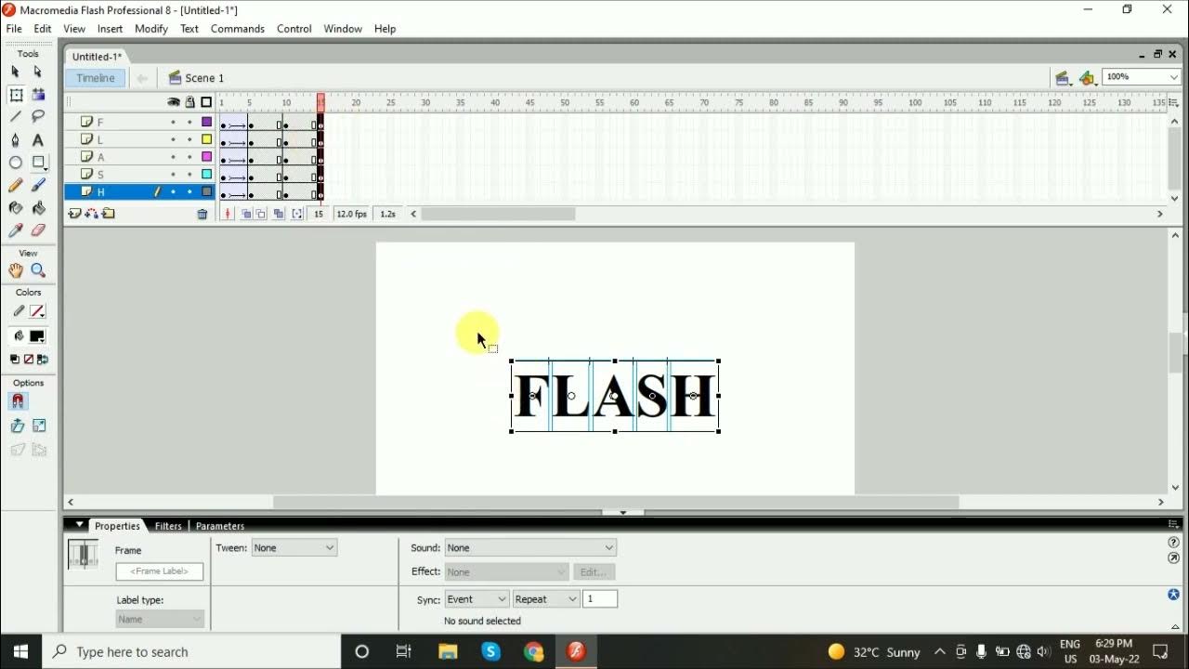Open the Edit Scene dropdown icon
The image size is (1189, 669).
coord(1064,78)
